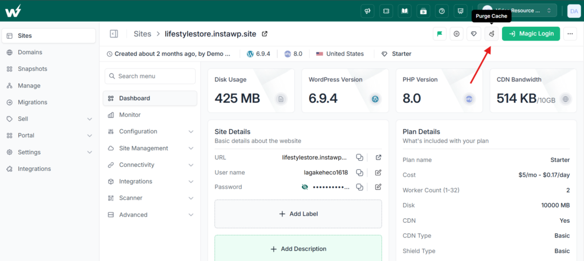Open the DA user avatar menu
584x261 pixels.
(x=574, y=11)
